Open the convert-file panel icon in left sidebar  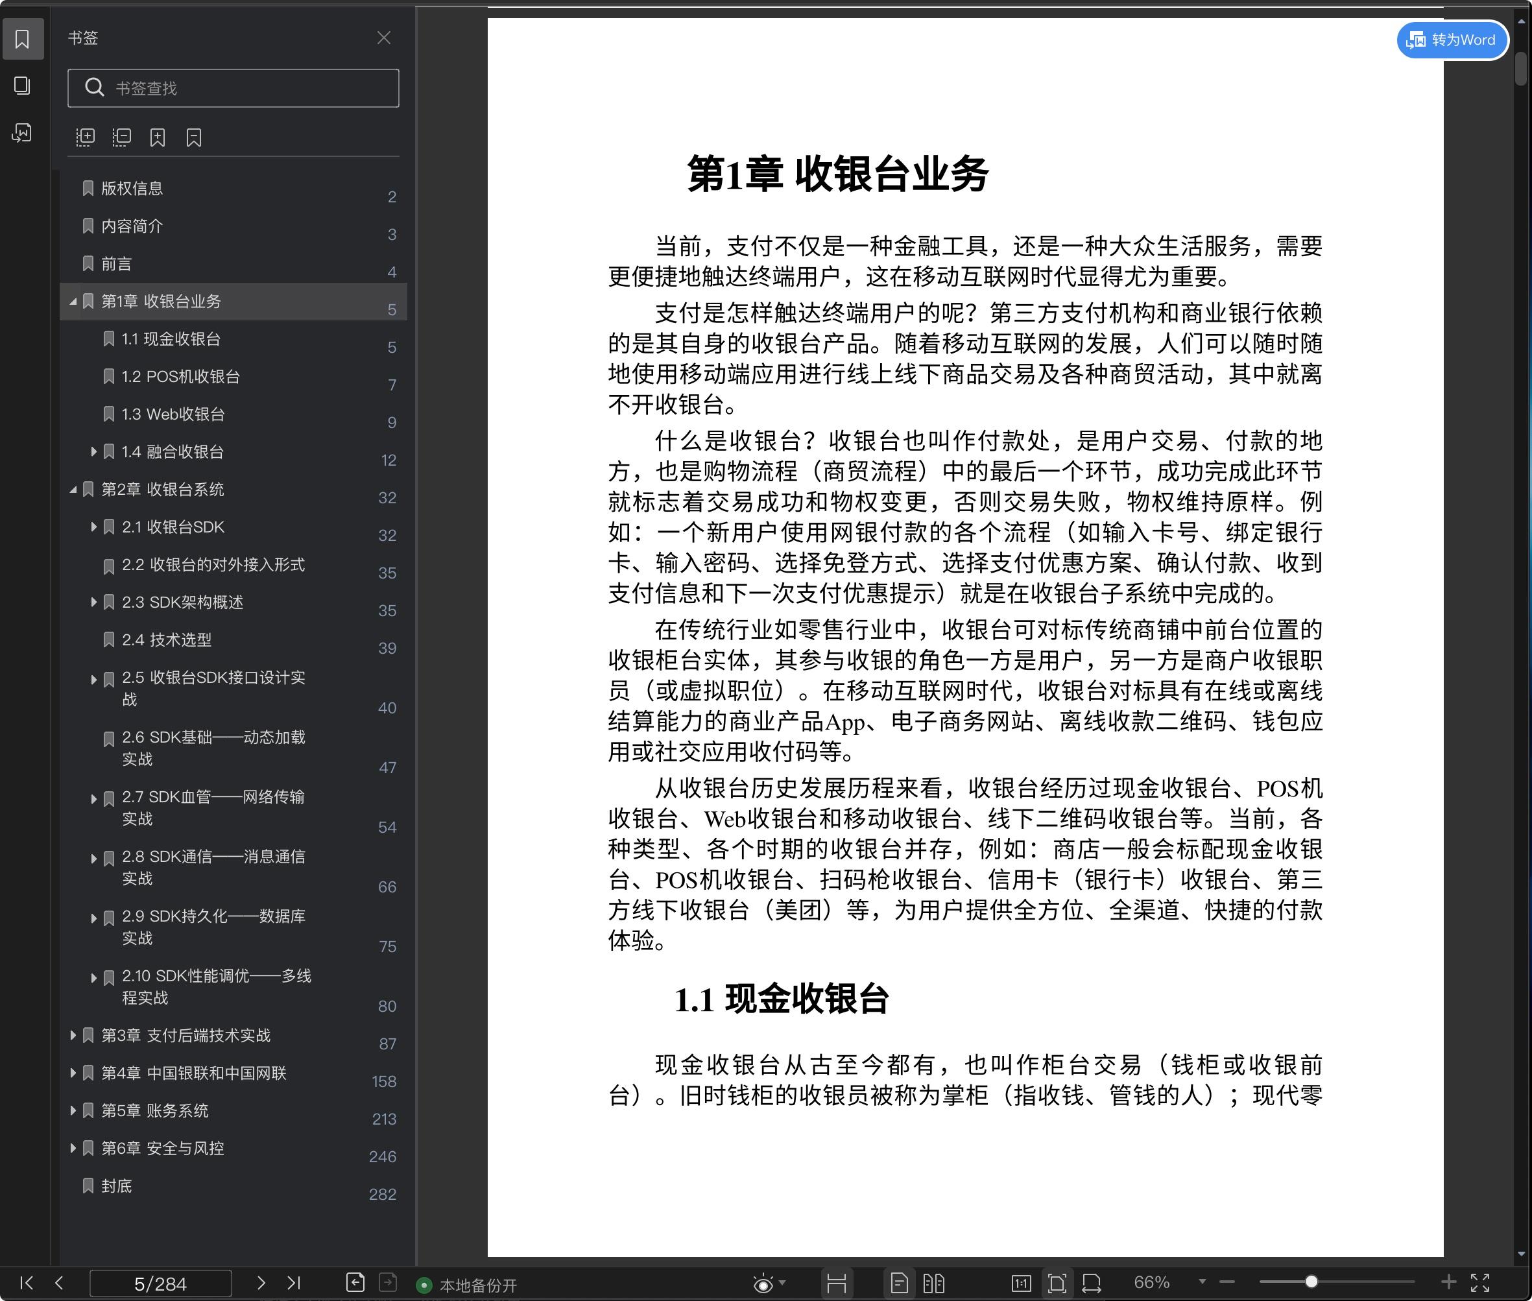pos(22,133)
